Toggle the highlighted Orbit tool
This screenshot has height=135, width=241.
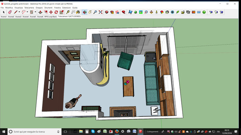[x=85, y=12]
